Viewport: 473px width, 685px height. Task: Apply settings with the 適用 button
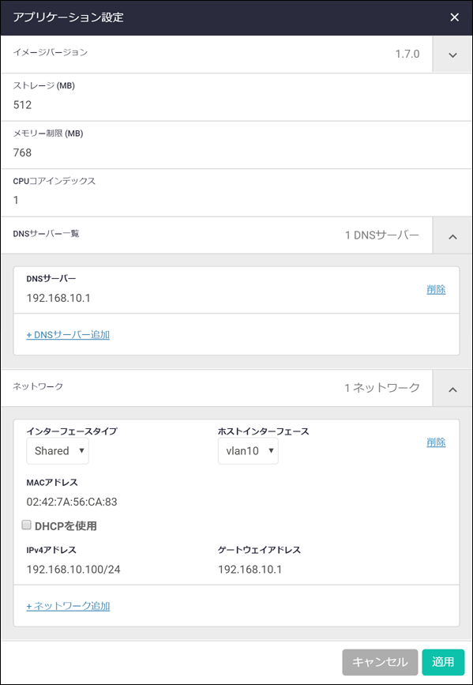pyautogui.click(x=443, y=662)
